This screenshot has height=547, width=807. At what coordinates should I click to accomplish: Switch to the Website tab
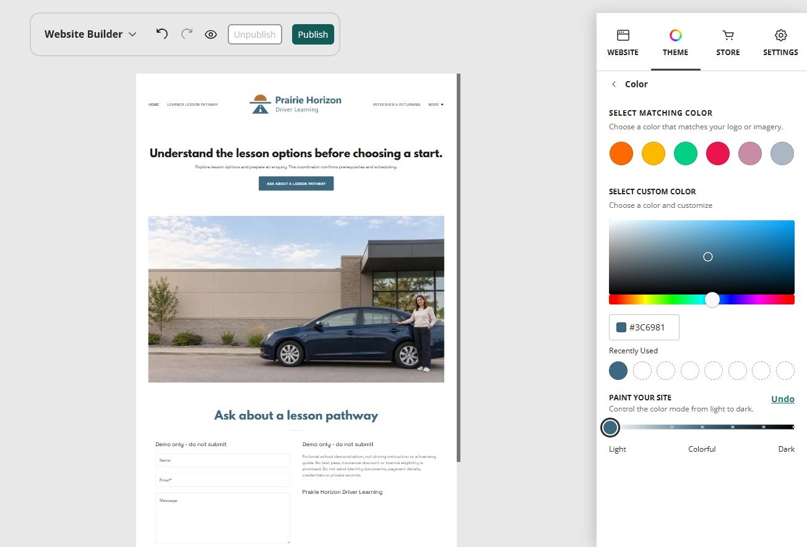tap(623, 42)
